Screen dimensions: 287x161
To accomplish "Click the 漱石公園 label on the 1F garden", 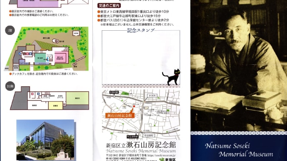I will tap(46, 38).
